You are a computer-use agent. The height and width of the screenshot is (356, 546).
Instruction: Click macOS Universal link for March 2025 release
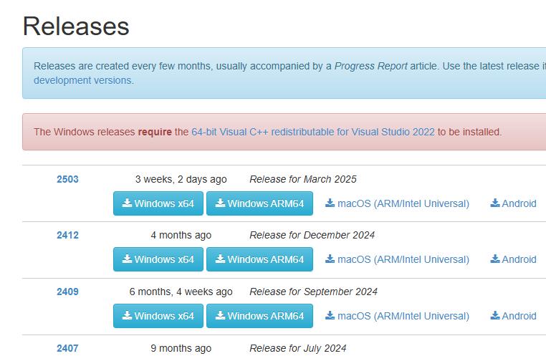tap(397, 203)
